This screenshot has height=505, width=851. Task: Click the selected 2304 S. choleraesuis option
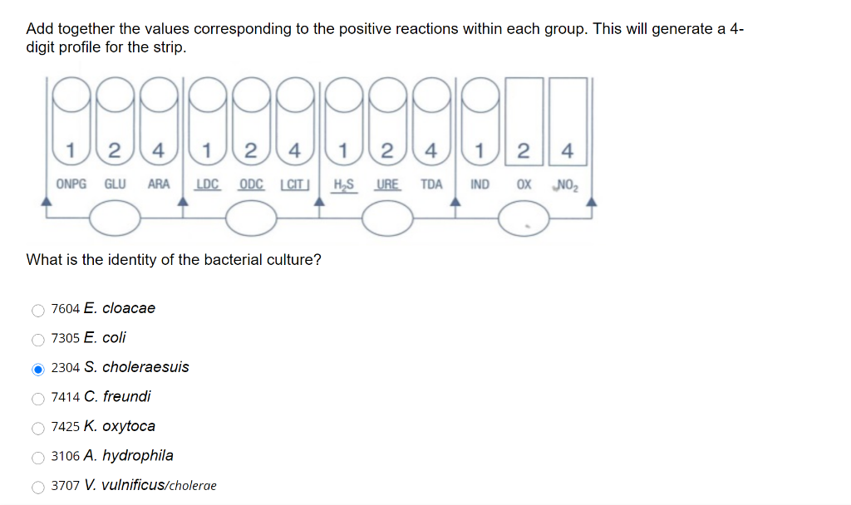37,368
